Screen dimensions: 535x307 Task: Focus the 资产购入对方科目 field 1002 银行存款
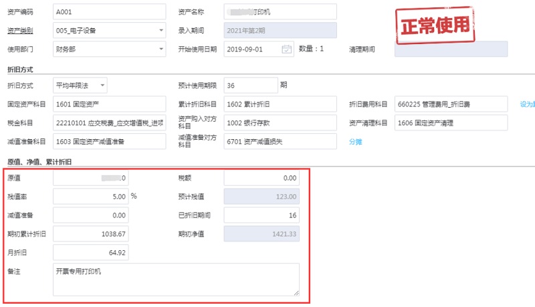(280, 123)
